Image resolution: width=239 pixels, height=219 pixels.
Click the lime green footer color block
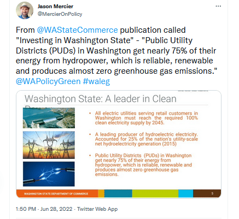click(x=155, y=193)
